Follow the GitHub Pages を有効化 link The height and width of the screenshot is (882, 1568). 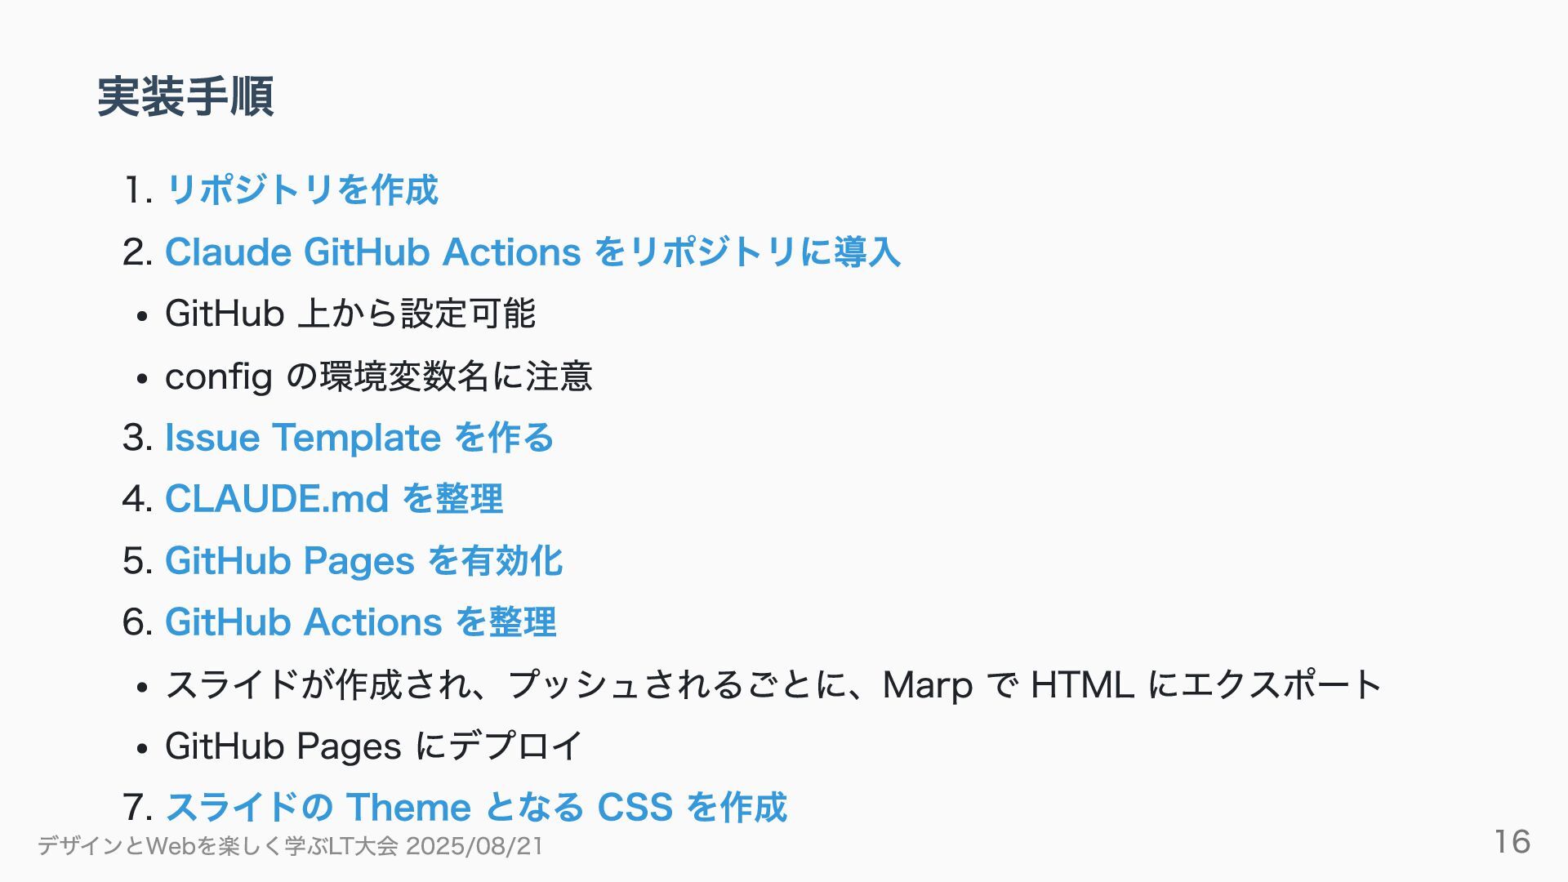[363, 561]
